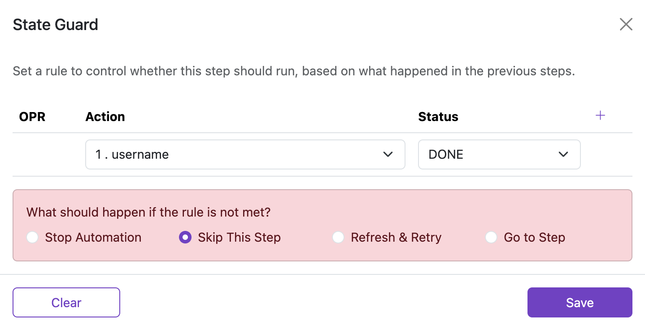Image resolution: width=645 pixels, height=330 pixels.
Task: Click the empty OPR cell in rule row
Action: click(x=45, y=155)
